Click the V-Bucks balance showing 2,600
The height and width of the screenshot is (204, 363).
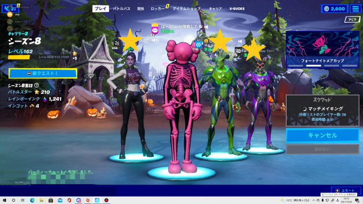(335, 9)
